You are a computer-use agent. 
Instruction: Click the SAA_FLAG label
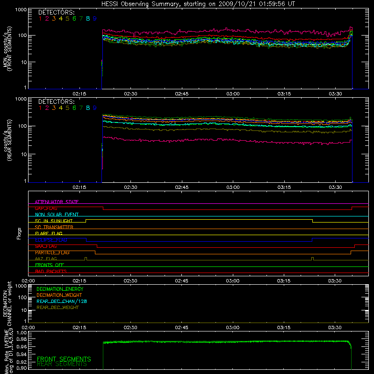tap(46, 246)
